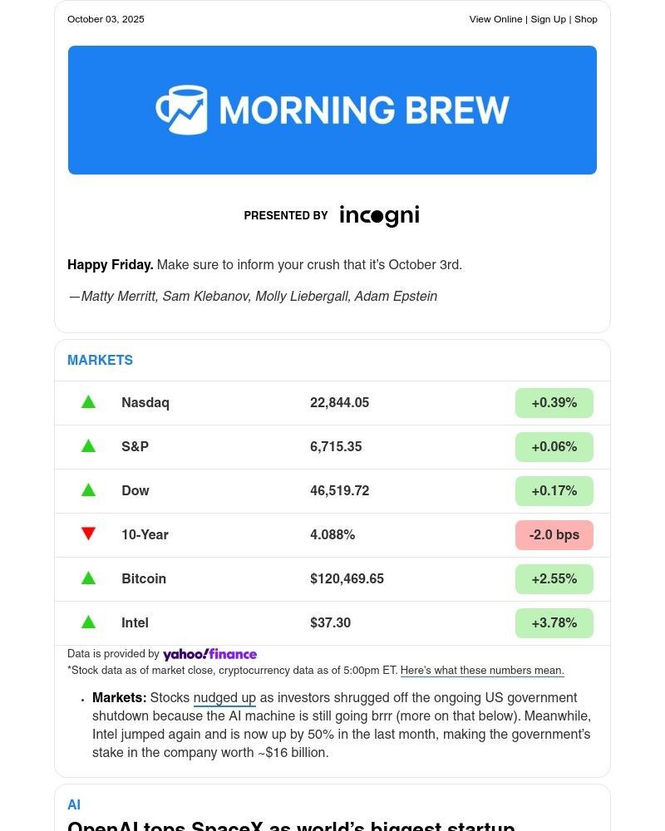Click the Yahoo Finance logo
665x831 pixels.
[209, 655]
